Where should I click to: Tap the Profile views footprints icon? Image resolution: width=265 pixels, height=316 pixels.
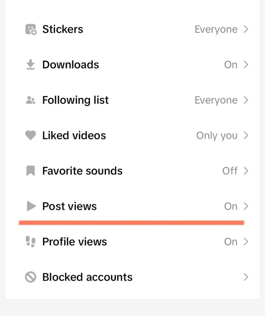tap(31, 242)
